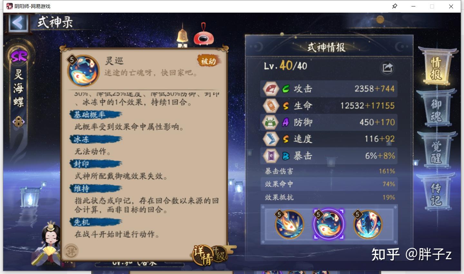Image resolution: width=464 pixels, height=274 pixels.
Task: Select the third skill icon
Action: coord(368,224)
